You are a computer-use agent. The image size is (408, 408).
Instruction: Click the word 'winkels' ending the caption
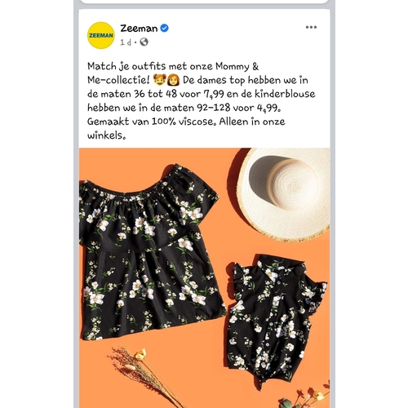(x=107, y=135)
